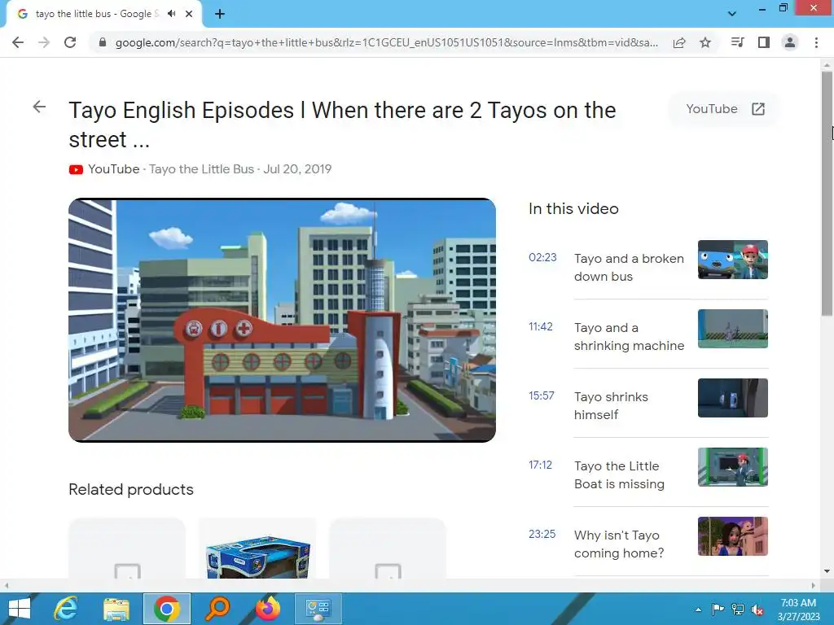Image resolution: width=834 pixels, height=625 pixels.
Task: Expand the tab search chevron
Action: click(x=732, y=14)
